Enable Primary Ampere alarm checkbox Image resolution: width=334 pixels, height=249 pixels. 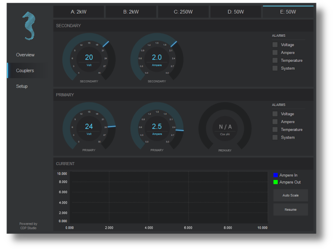coord(275,122)
